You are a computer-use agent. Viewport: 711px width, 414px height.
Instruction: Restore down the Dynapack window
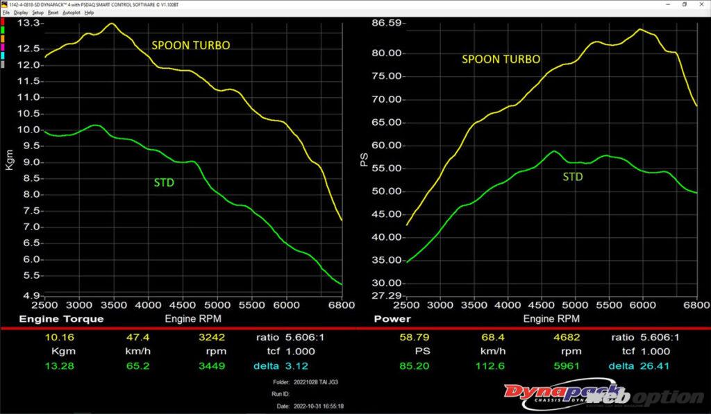[x=685, y=5]
